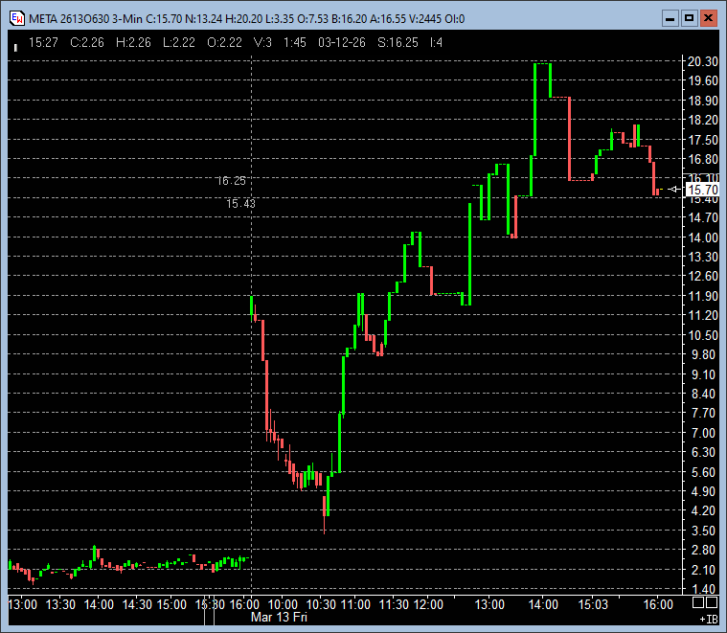727x633 pixels.
Task: Maximize the META chart window
Action: click(689, 18)
